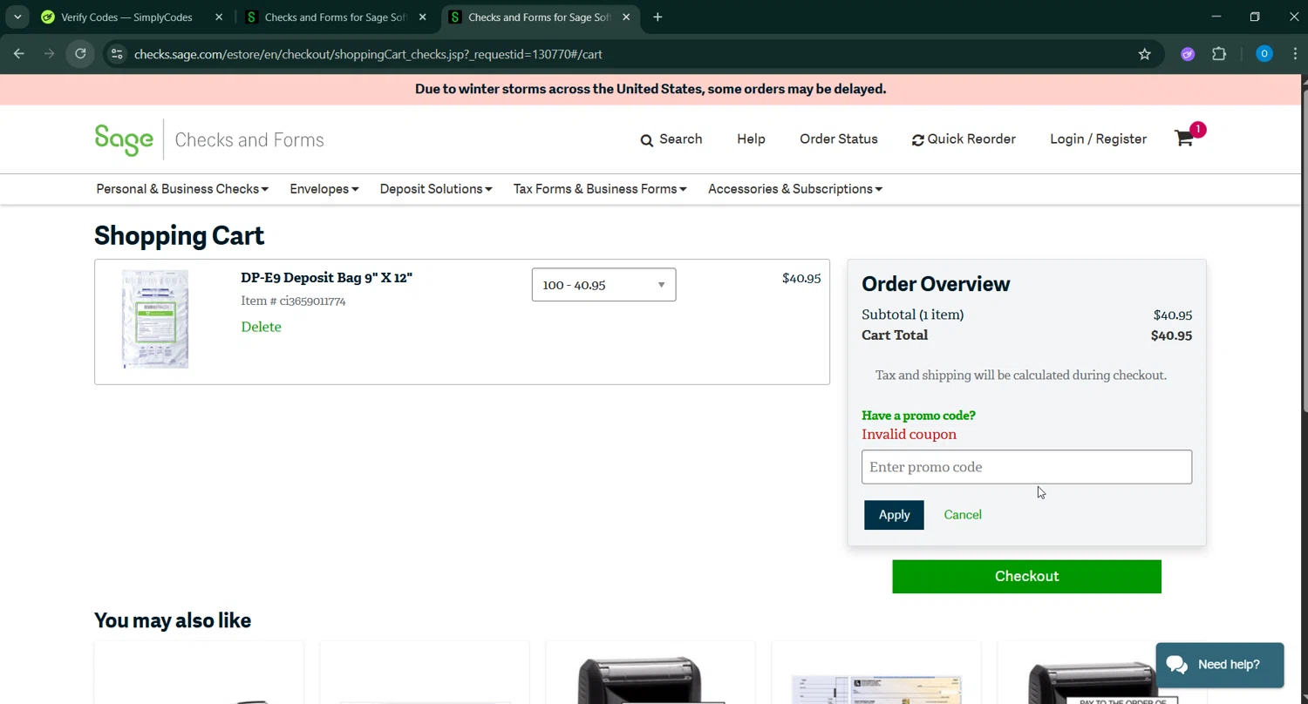Click the Checks and Forms header text
Viewport: 1308px width, 704px height.
(249, 140)
